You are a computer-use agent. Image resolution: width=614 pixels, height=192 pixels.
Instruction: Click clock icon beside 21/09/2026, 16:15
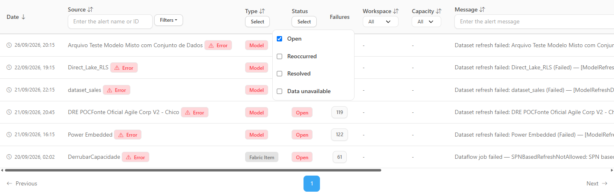point(9,134)
